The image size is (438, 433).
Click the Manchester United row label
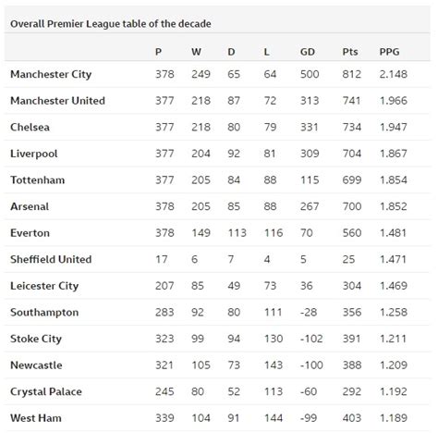click(57, 101)
